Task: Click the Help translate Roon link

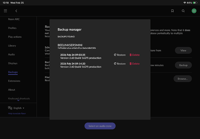Action: (17, 113)
